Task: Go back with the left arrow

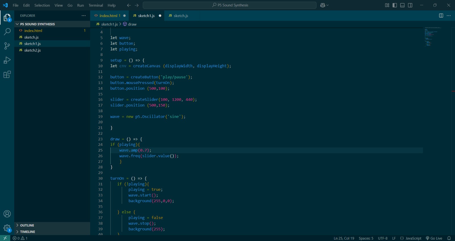Action: (129, 5)
